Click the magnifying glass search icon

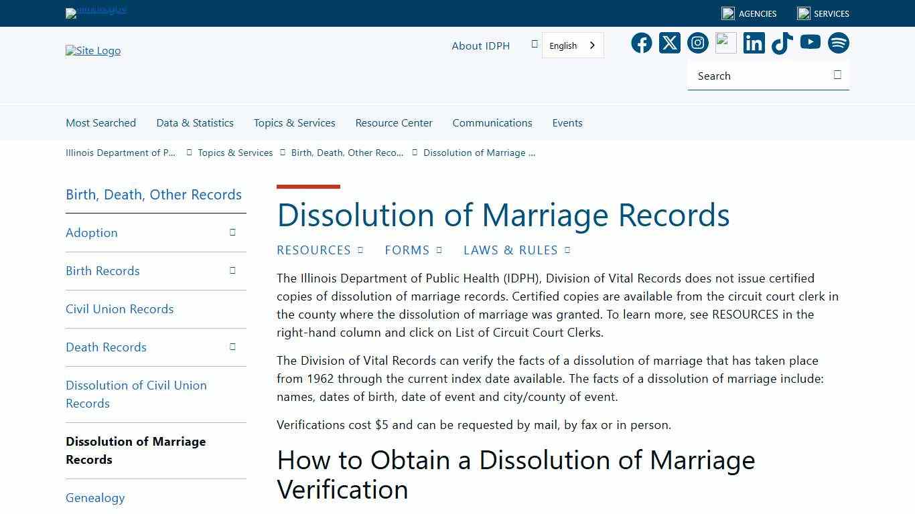click(837, 75)
